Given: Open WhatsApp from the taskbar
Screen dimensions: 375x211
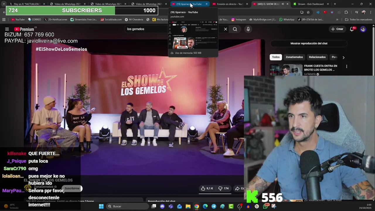Looking at the screenshot, I should [265, 206].
